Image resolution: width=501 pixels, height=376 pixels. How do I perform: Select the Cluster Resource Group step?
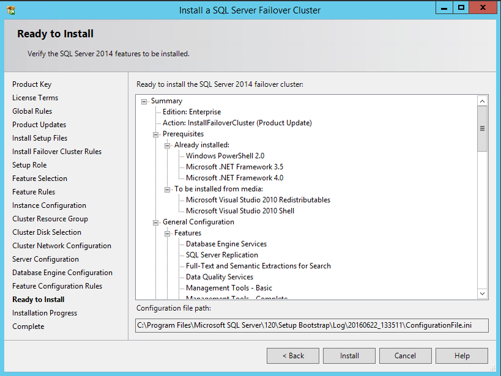(50, 219)
